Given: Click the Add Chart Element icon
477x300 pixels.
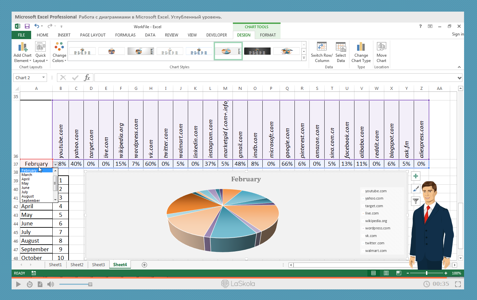Looking at the screenshot, I should pos(23,47).
